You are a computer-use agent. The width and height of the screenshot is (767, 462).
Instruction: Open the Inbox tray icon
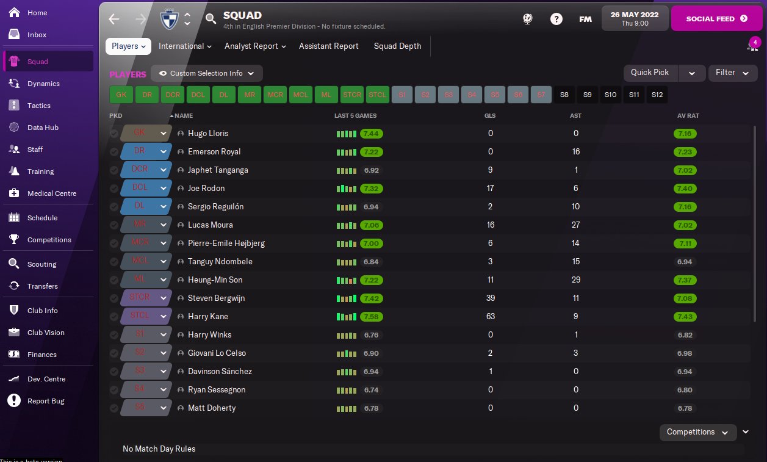(x=13, y=35)
